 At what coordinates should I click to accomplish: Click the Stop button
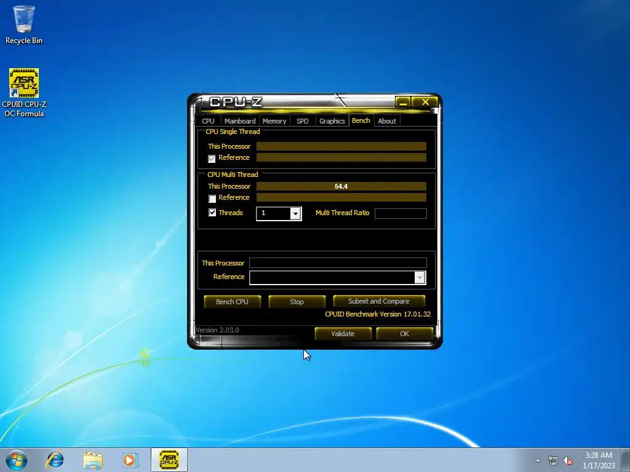click(x=297, y=302)
